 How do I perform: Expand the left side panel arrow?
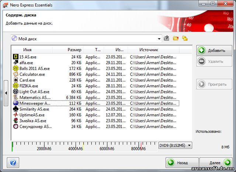pyautogui.click(x=6, y=93)
